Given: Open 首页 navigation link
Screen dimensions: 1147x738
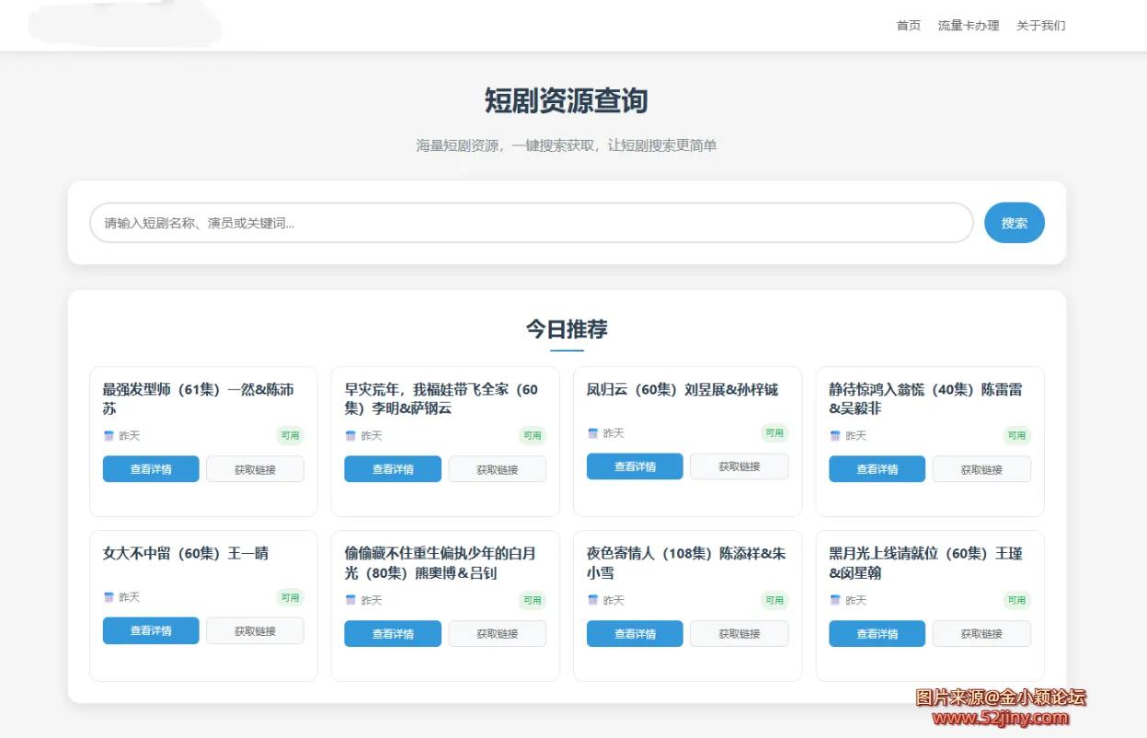Looking at the screenshot, I should pos(908,26).
